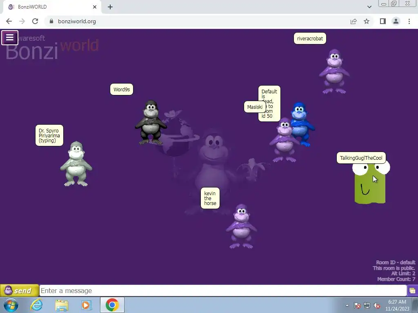Click the Chrome taskbar icon
Screen dimensions: 418x313
point(112,305)
